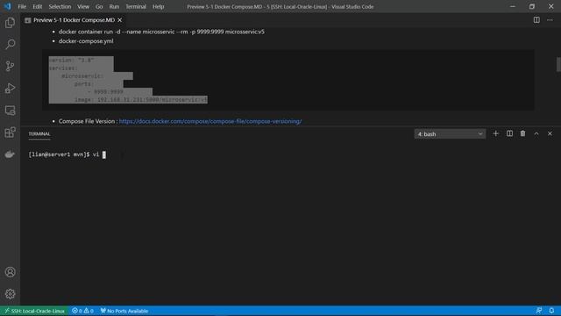The width and height of the screenshot is (561, 316).
Task: Open the Terminal menu
Action: tap(136, 6)
